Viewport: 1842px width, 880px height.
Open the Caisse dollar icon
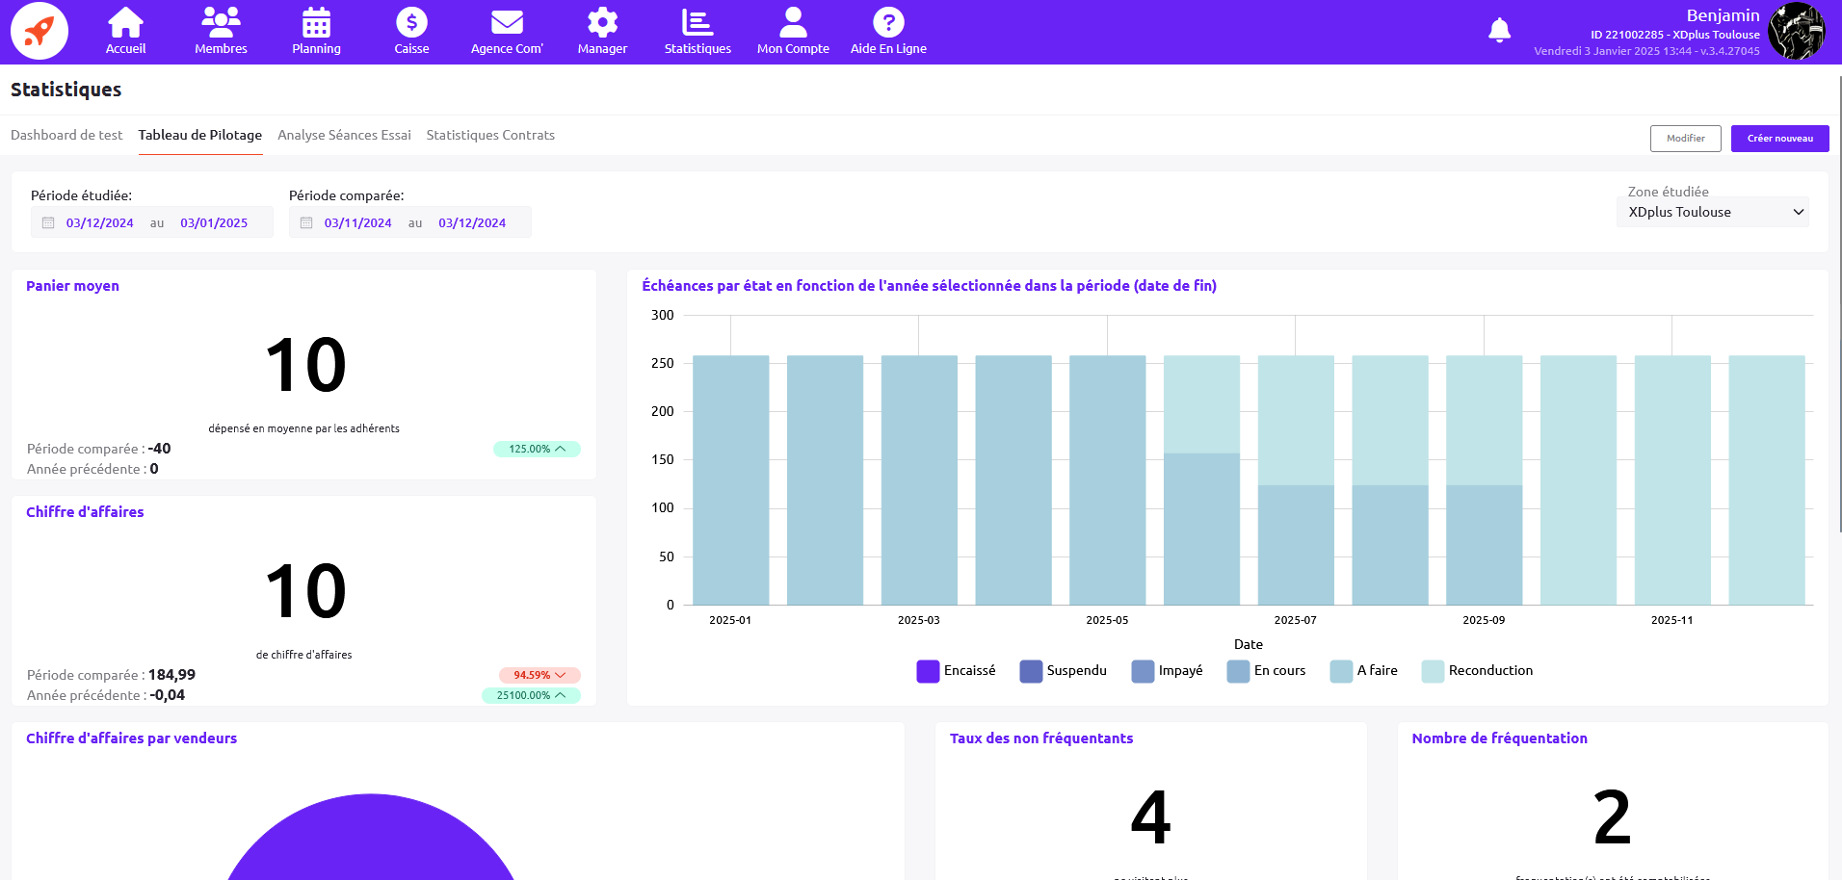click(411, 23)
